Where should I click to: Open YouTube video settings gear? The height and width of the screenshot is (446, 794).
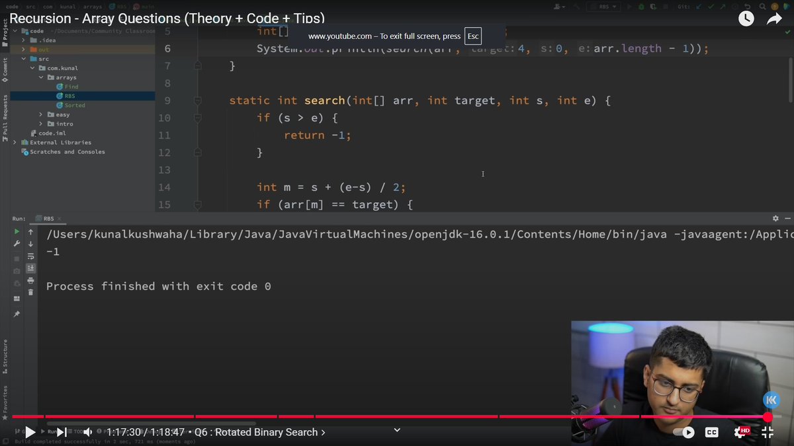pos(740,432)
